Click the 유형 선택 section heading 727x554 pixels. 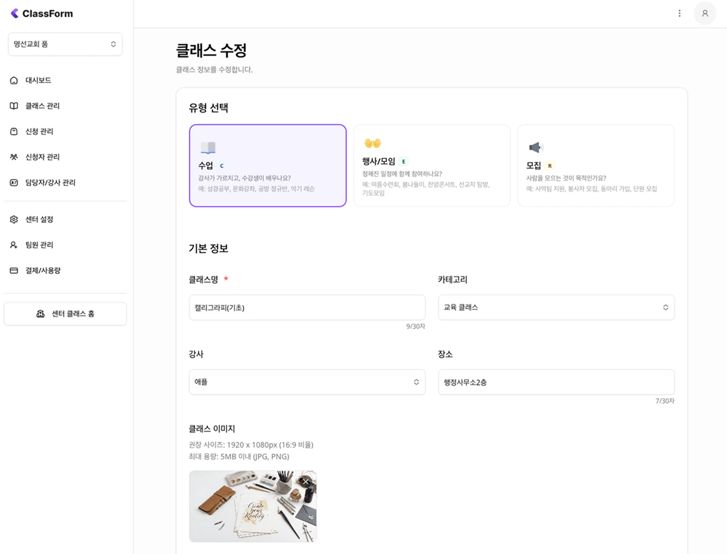208,108
